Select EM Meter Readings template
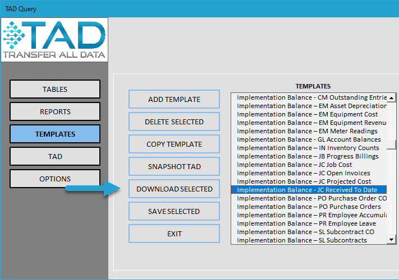This screenshot has width=399, height=280. [309, 131]
